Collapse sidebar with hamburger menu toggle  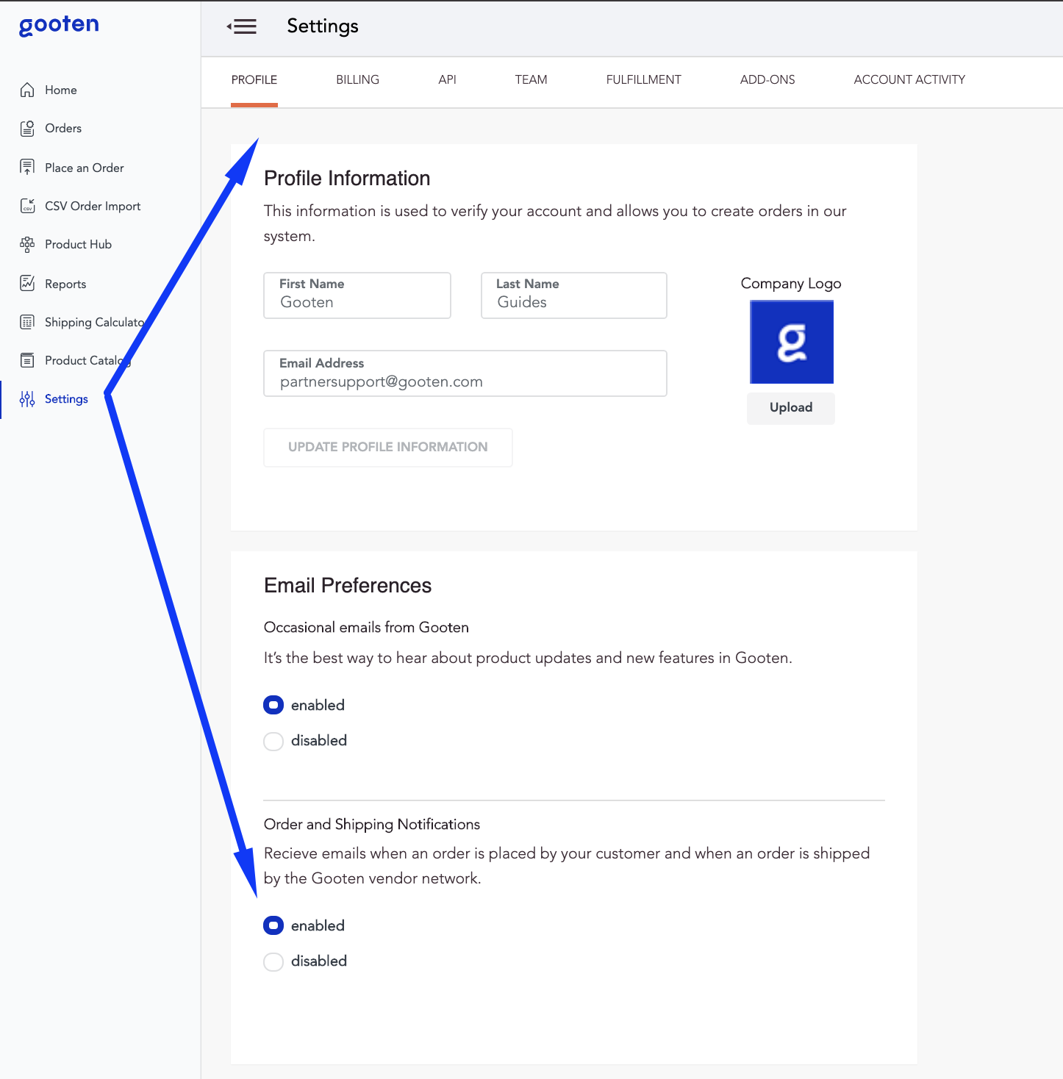click(242, 27)
